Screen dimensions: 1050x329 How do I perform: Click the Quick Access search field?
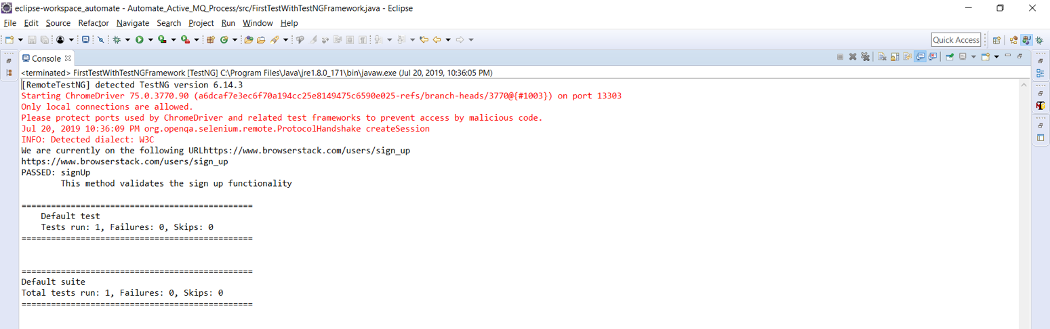click(956, 40)
